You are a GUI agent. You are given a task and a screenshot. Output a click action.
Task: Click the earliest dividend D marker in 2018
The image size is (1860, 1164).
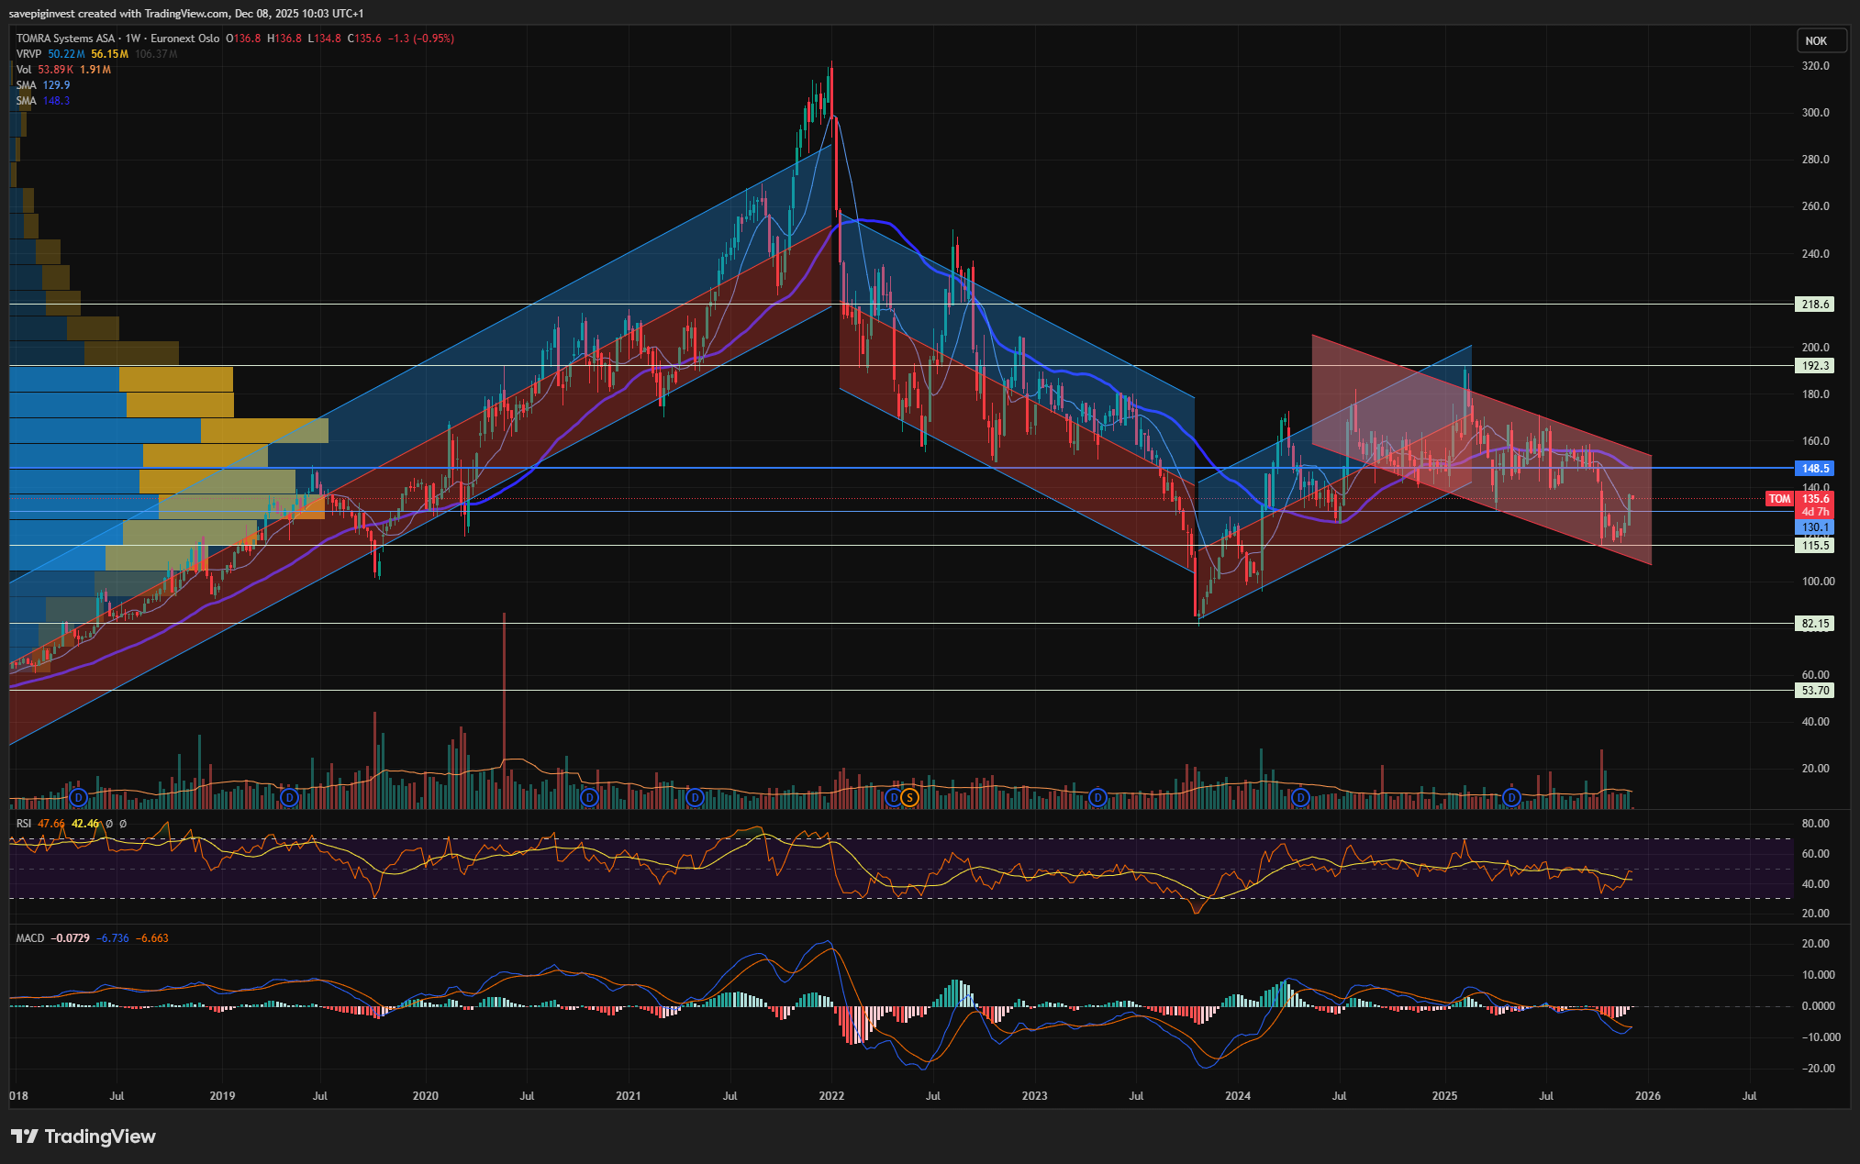[79, 798]
